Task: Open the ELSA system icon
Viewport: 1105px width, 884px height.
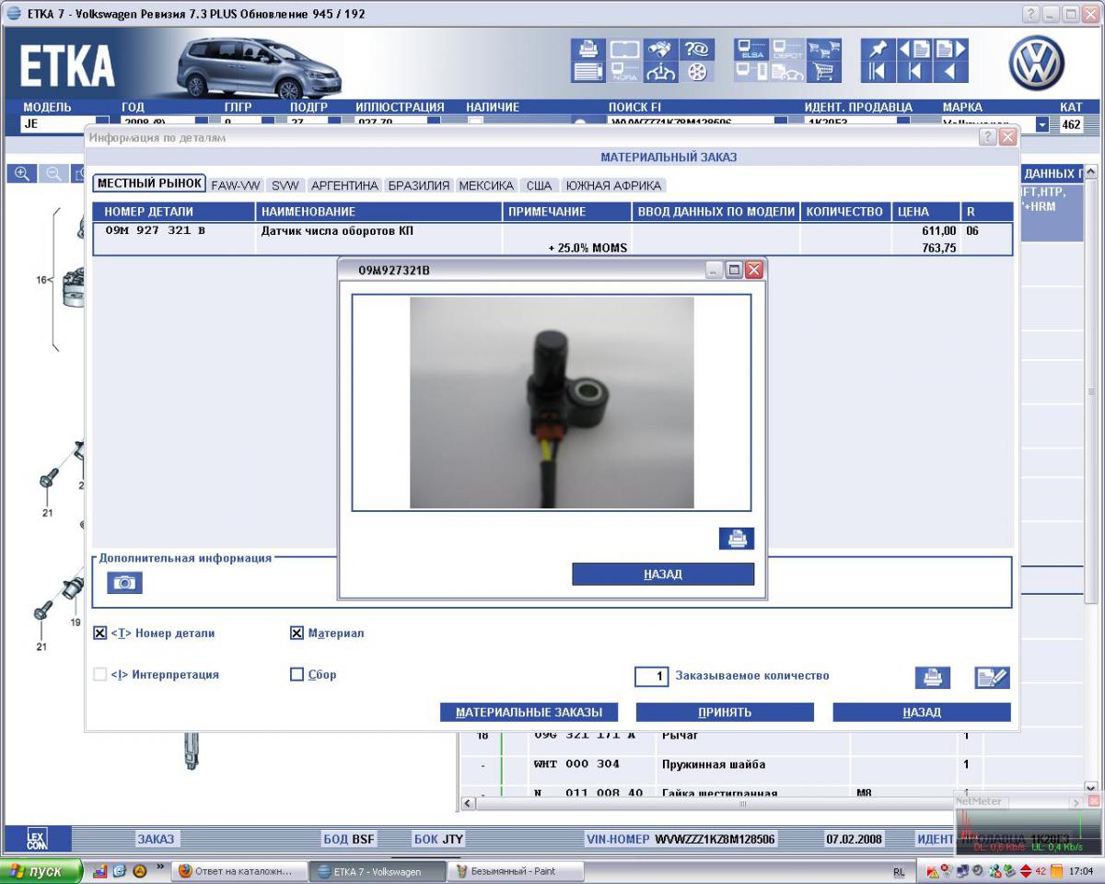Action: (751, 49)
